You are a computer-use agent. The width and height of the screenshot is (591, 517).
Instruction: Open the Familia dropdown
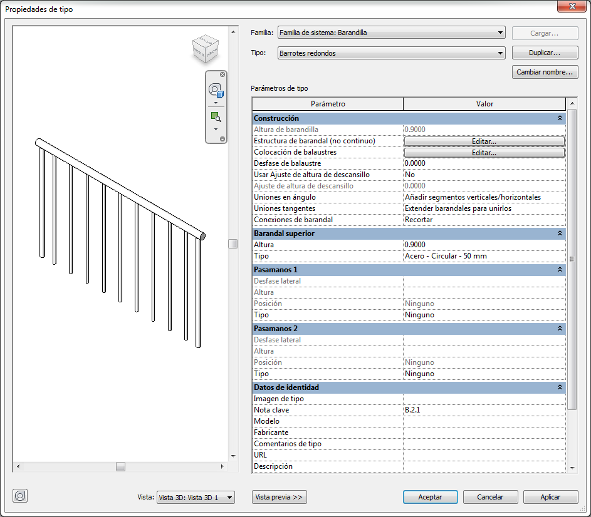coord(391,33)
